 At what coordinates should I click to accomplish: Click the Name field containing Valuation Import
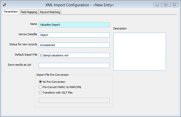(x=74, y=25)
